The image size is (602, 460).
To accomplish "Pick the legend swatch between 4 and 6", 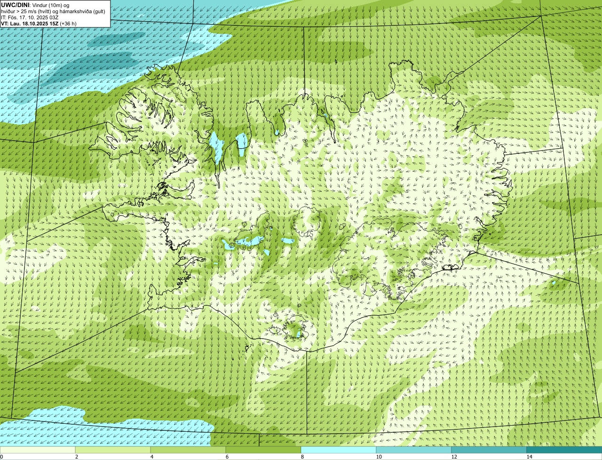I will (x=188, y=450).
